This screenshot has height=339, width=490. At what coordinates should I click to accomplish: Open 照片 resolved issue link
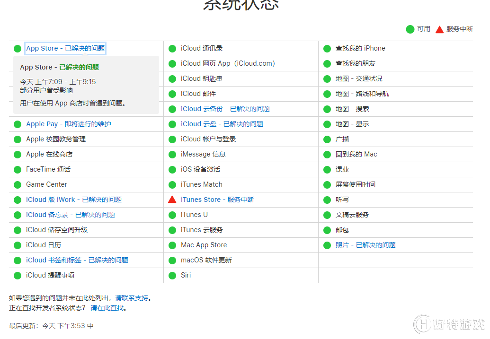pos(365,245)
